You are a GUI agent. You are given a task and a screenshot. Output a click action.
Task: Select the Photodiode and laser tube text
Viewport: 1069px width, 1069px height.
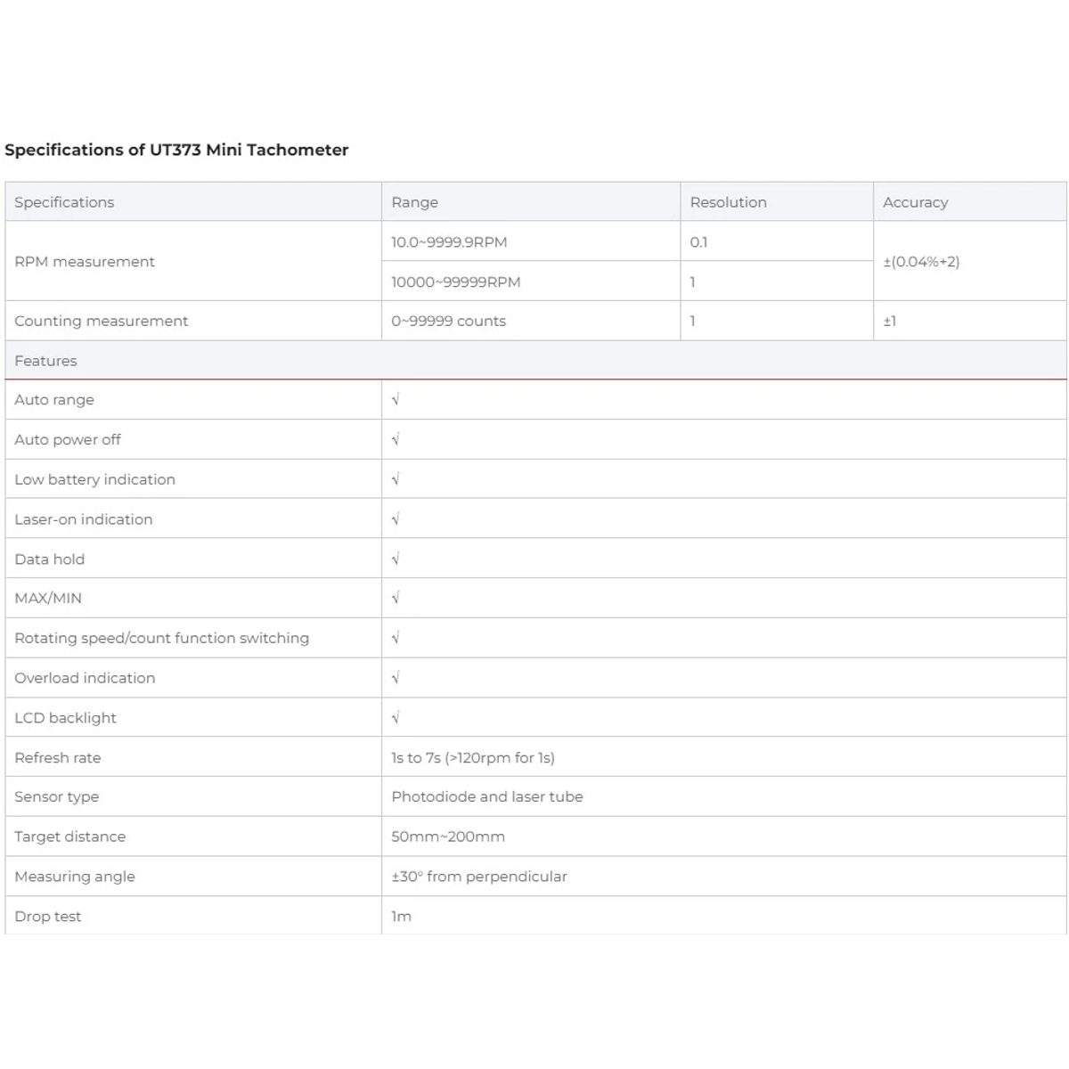[487, 796]
